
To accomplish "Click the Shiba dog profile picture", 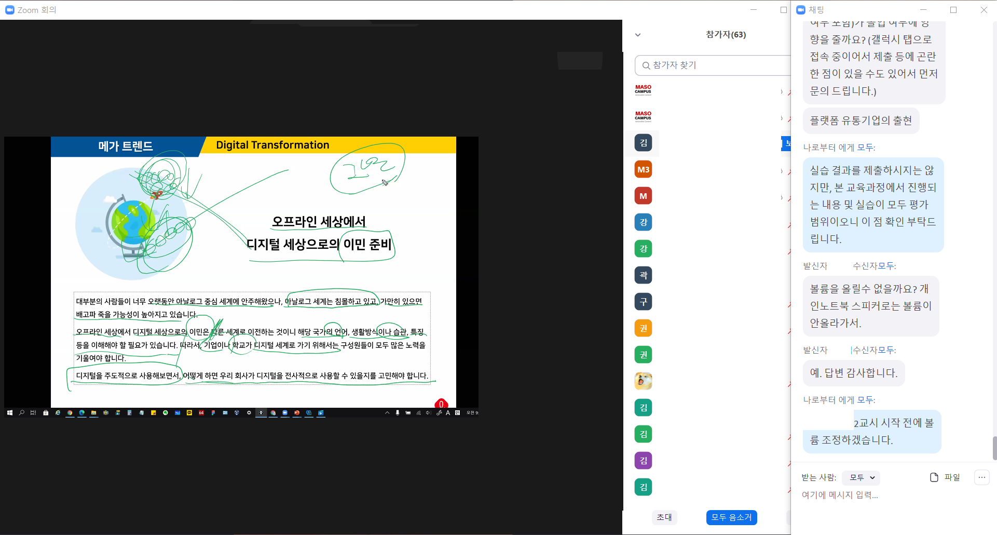I will point(643,381).
